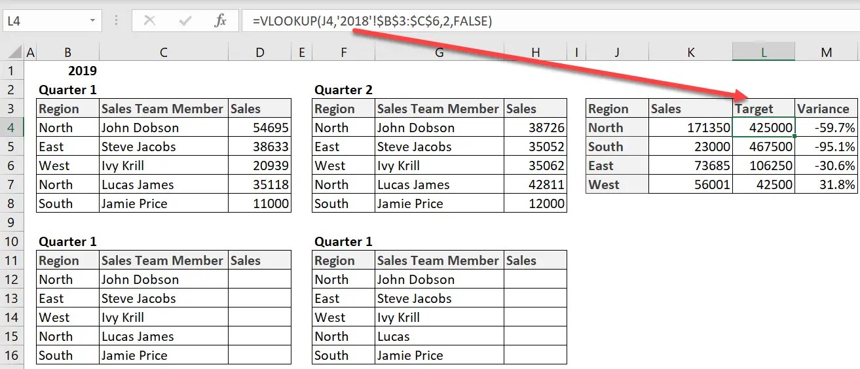Expand the Name Box dropdown arrow
This screenshot has width=860, height=369.
(92, 21)
